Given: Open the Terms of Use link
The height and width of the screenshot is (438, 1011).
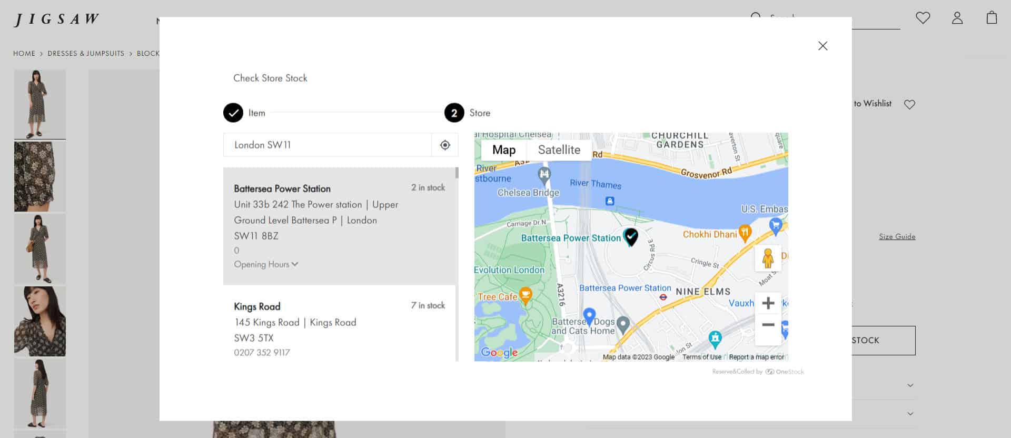Looking at the screenshot, I should pyautogui.click(x=701, y=357).
